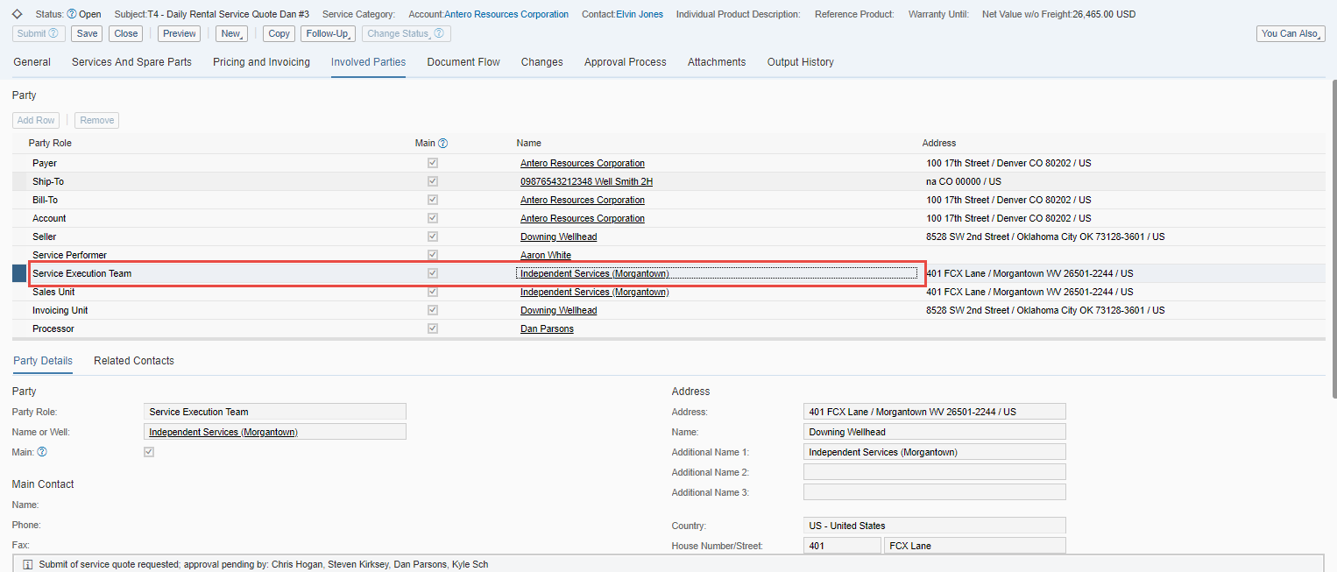Switch to Related Contacts sub-tab
1337x572 pixels.
pyautogui.click(x=134, y=361)
